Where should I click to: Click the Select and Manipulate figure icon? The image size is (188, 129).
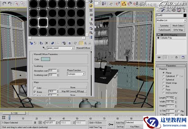(111, 4)
